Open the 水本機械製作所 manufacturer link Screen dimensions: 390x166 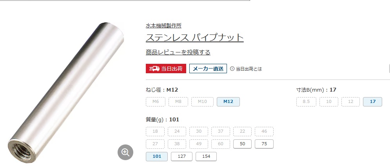click(164, 25)
